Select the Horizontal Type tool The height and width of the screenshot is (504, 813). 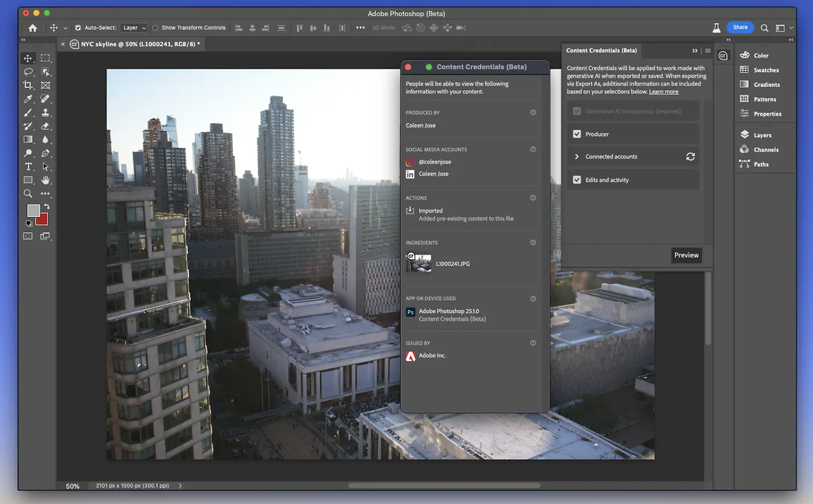28,166
